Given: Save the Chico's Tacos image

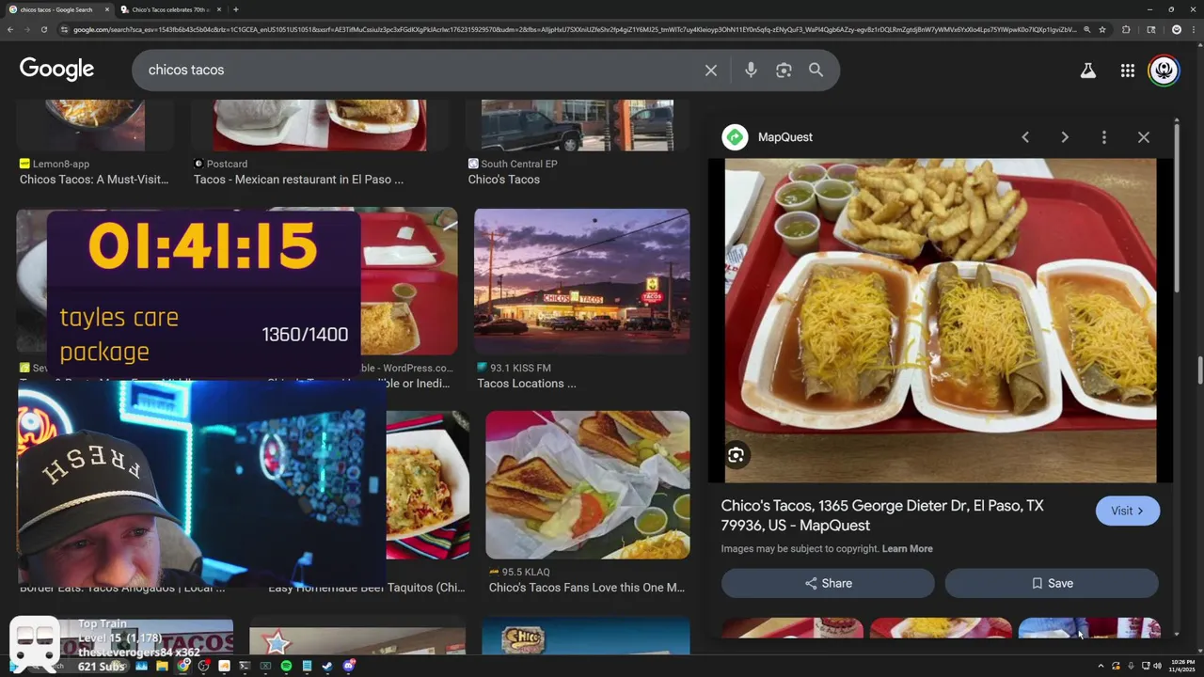Looking at the screenshot, I should [x=1052, y=583].
